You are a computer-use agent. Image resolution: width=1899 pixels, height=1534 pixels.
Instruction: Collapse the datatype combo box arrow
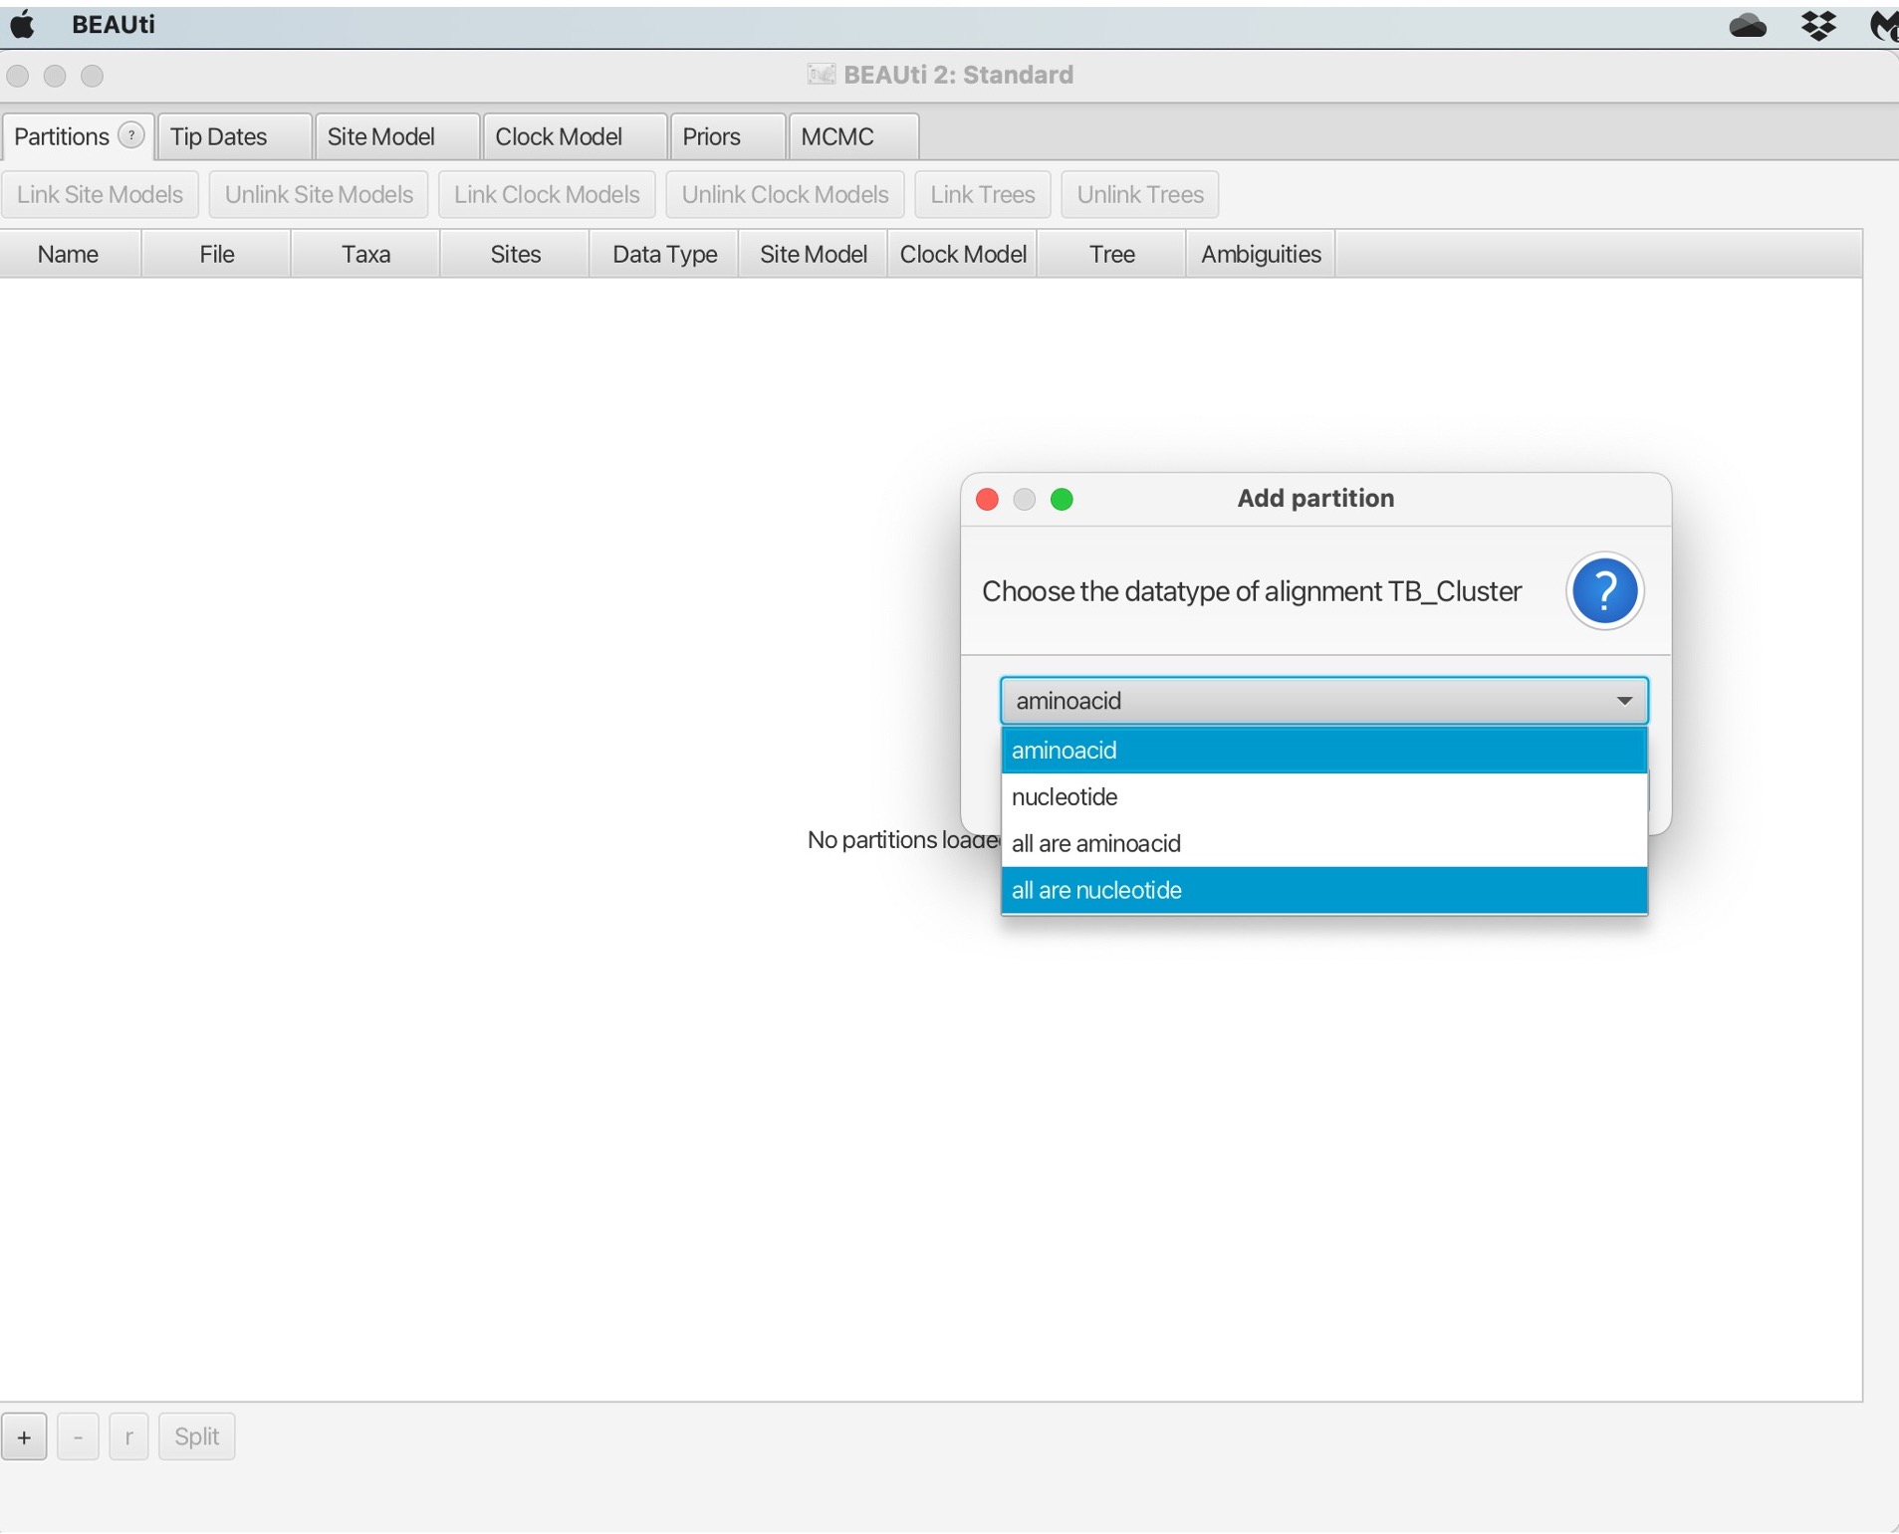1623,701
